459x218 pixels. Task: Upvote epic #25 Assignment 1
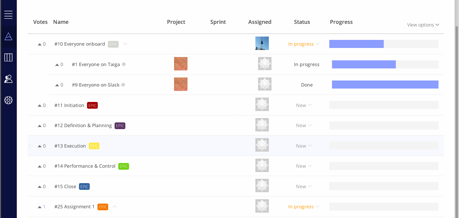coord(40,207)
